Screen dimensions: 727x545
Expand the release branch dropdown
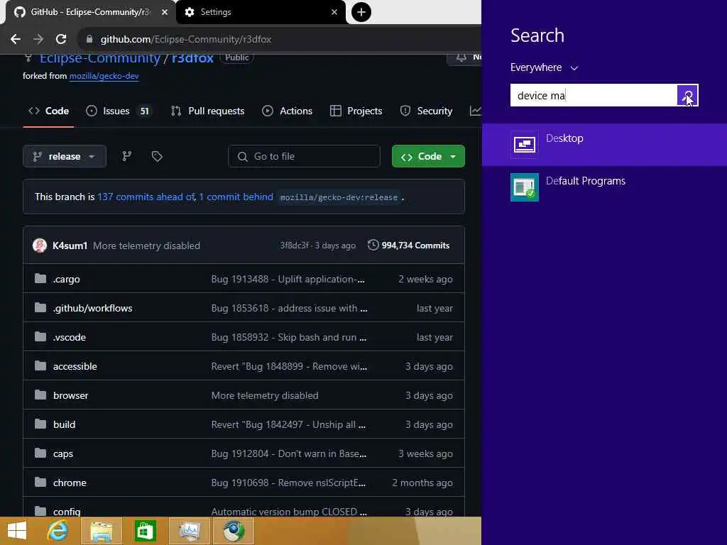(65, 156)
